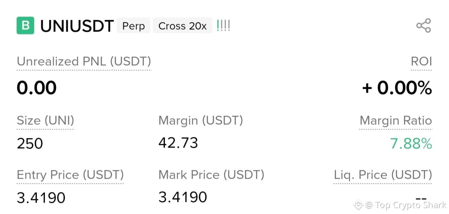Select the Mark Price (USDT) label
Viewport: 449px width, 214px height.
[x=211, y=175]
